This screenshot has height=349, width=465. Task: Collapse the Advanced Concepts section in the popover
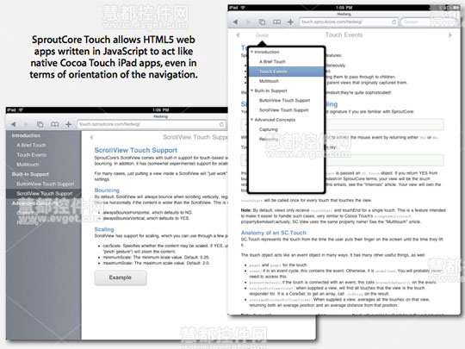click(251, 120)
